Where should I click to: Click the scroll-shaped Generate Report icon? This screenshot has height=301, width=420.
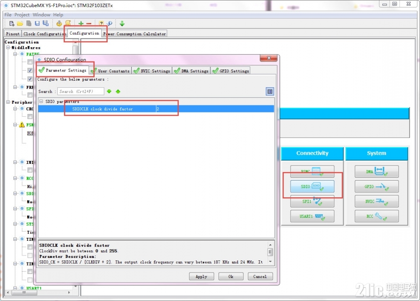pyautogui.click(x=68, y=23)
